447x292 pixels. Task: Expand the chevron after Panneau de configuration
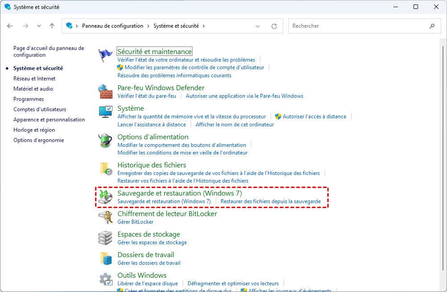pos(148,26)
